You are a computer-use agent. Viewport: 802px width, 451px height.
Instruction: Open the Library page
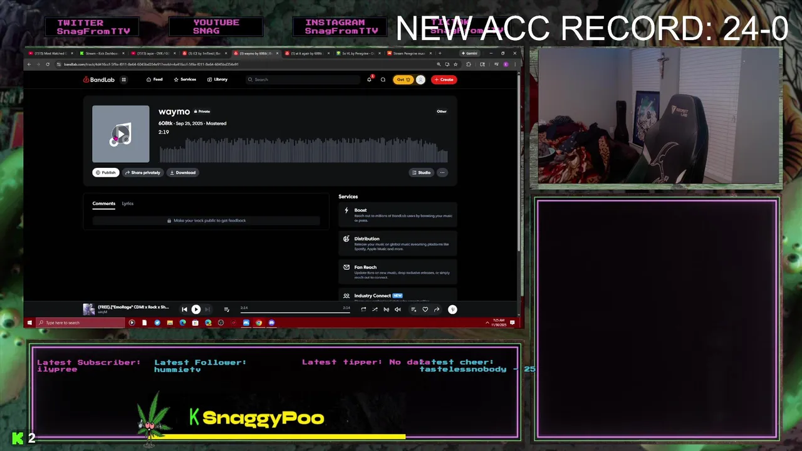pos(217,80)
